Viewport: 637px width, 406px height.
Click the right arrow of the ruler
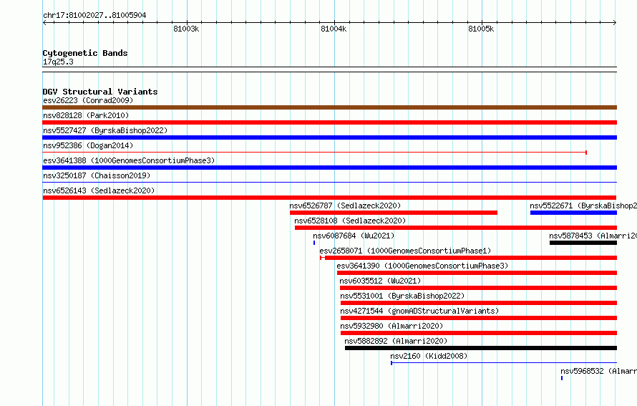(x=615, y=23)
